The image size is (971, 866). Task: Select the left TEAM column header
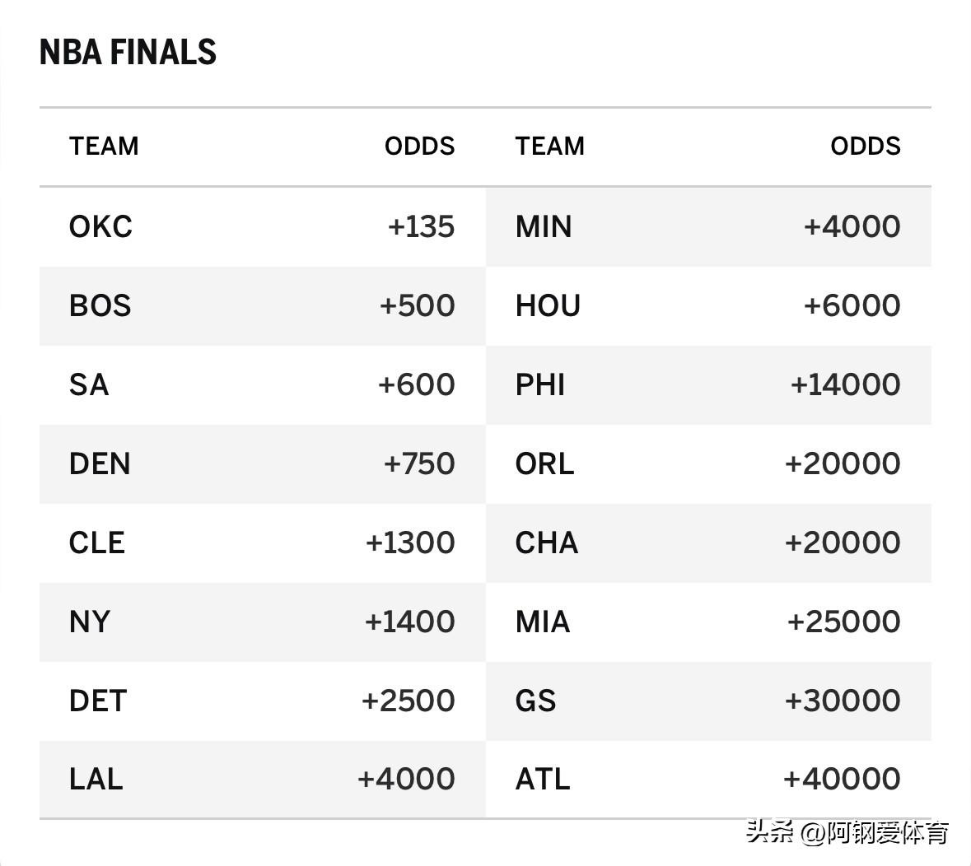(104, 147)
